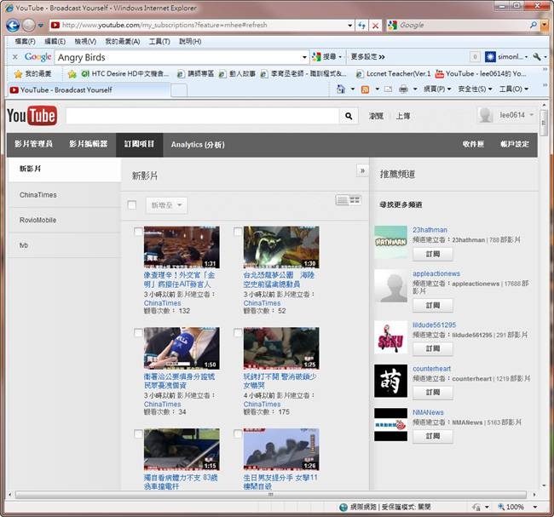Open the 1:30 dinosaur video thumbnail
This screenshot has width=554, height=517.
[x=281, y=247]
